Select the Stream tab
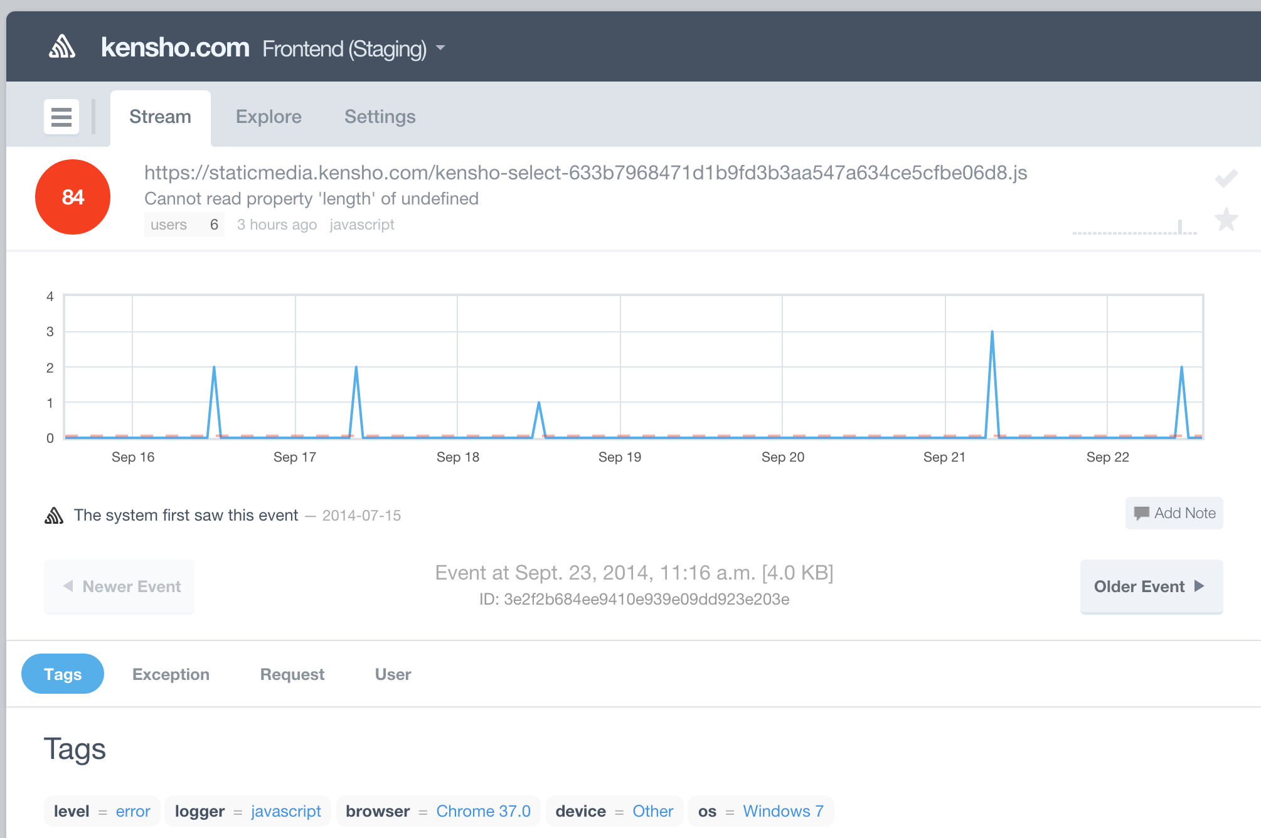Viewport: 1261px width, 838px height. [160, 117]
